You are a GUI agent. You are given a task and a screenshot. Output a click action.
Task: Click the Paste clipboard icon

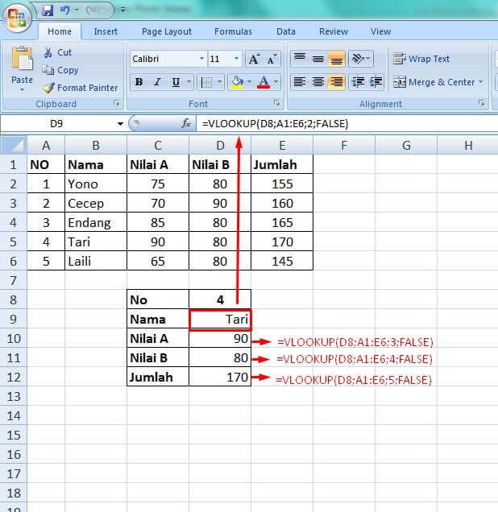point(22,60)
